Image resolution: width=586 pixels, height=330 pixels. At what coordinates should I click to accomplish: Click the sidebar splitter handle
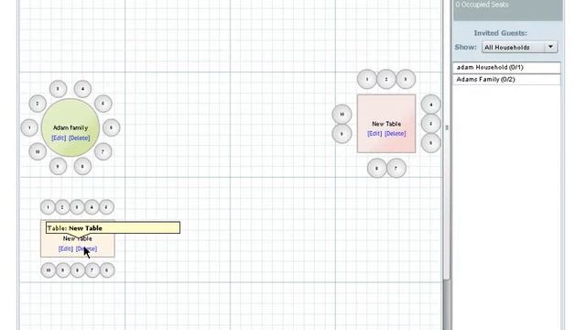coord(447,128)
